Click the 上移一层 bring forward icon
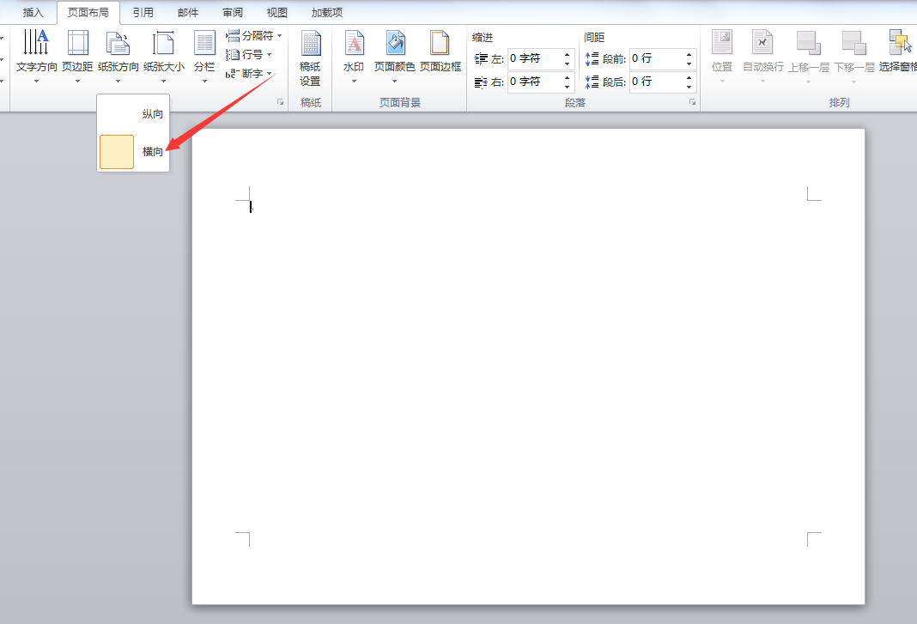The image size is (917, 624). pos(809,43)
